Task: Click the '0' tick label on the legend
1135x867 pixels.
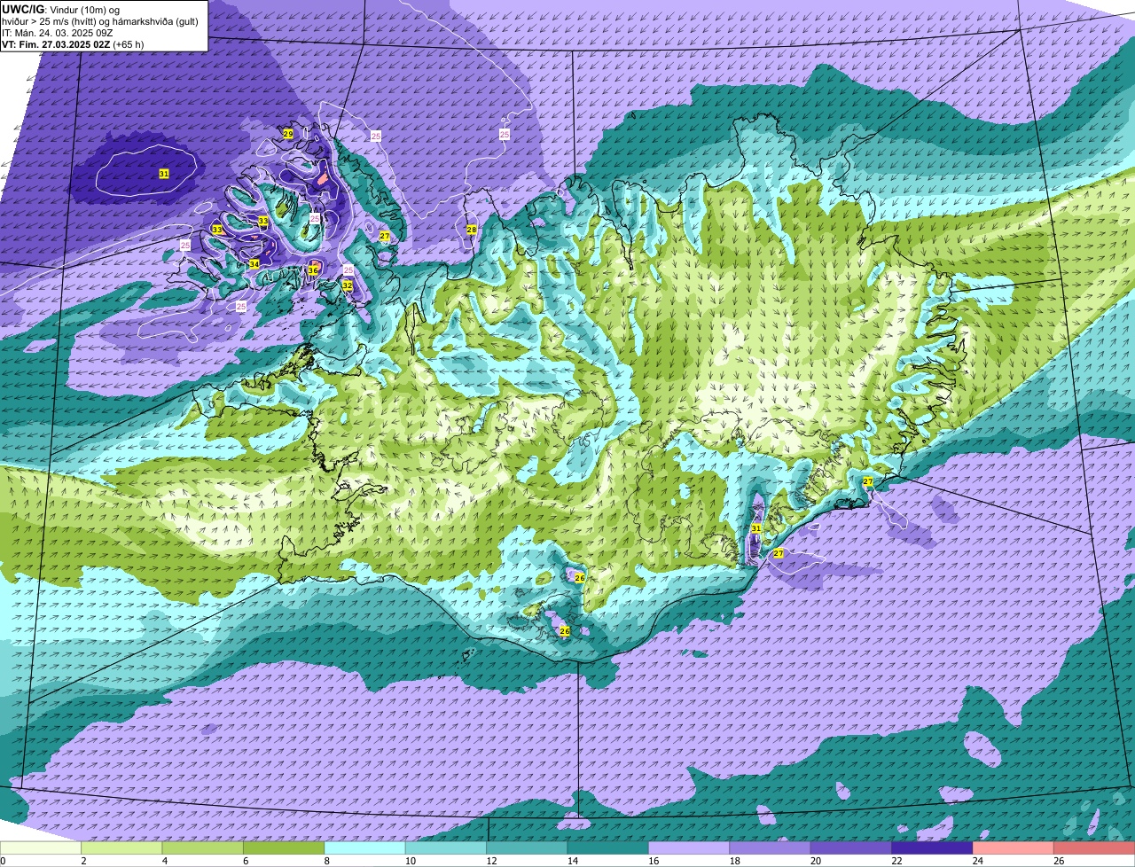Action: pyautogui.click(x=3, y=861)
